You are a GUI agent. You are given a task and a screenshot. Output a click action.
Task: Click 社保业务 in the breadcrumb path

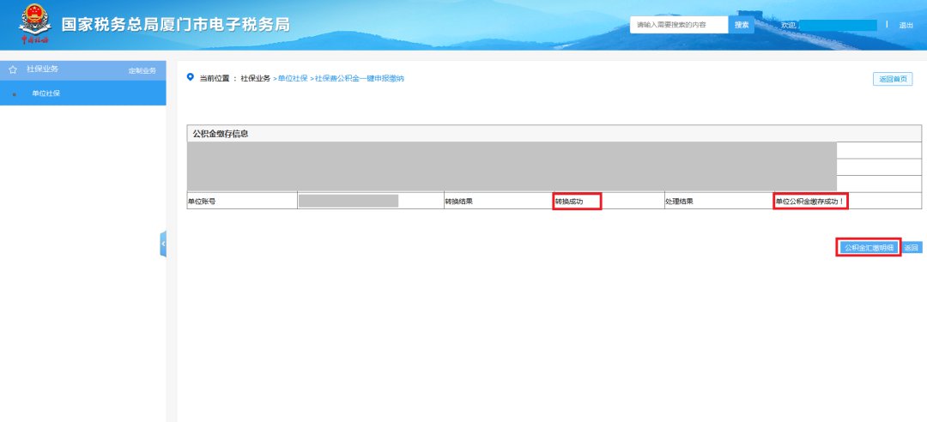point(256,78)
